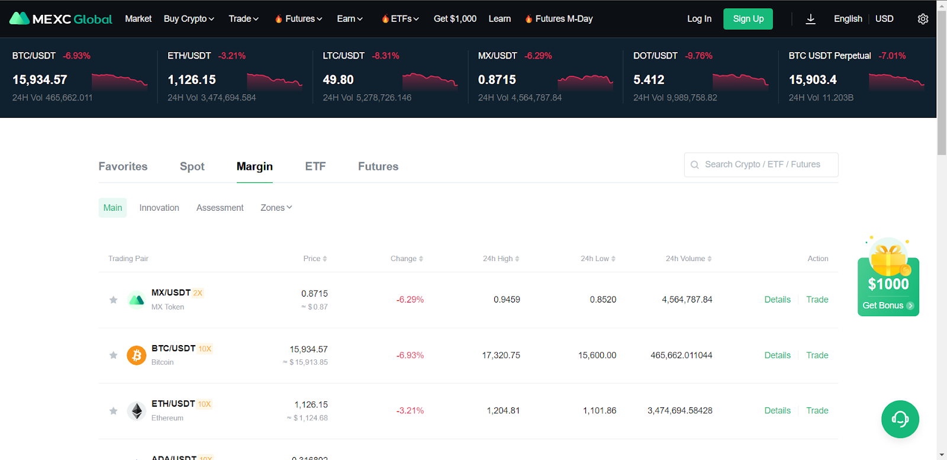Select the Margin tab
Image resolution: width=947 pixels, height=460 pixels.
coord(255,166)
